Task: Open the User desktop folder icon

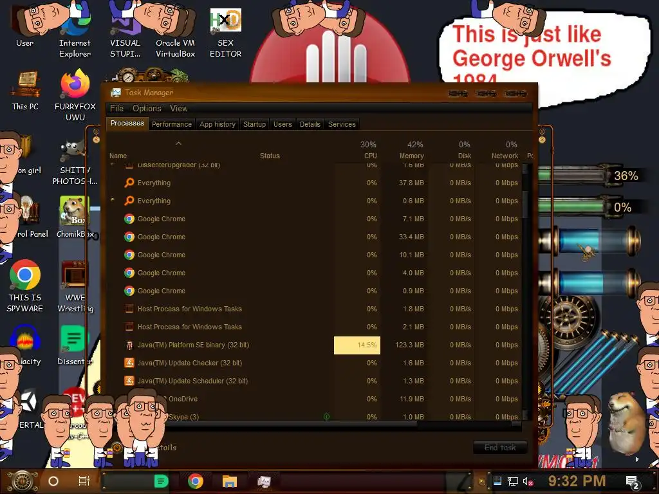Action: (x=25, y=25)
